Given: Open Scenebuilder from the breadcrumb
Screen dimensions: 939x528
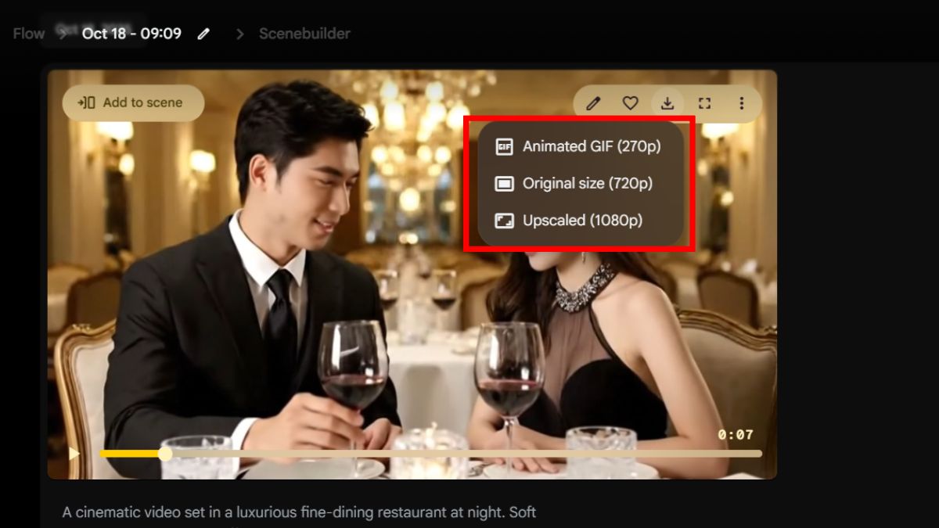Looking at the screenshot, I should (304, 34).
